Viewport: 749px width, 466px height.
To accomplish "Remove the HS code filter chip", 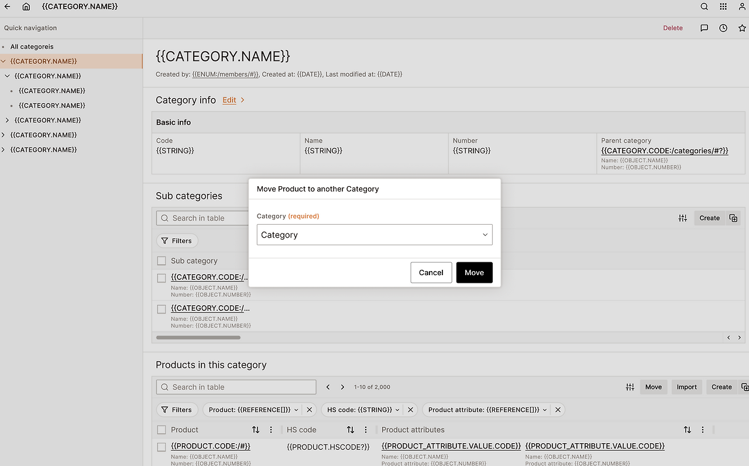I will pyautogui.click(x=411, y=410).
